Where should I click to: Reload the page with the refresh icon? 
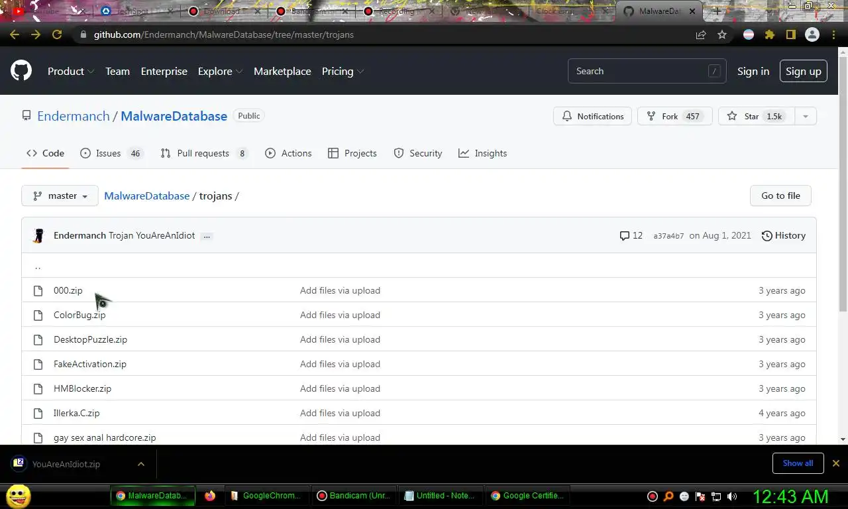pos(57,34)
